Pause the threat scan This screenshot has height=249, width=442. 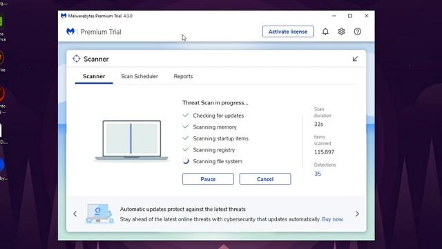208,179
